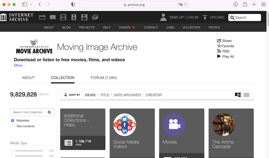Click the Favorite star icon
The height and width of the screenshot is (158, 269).
(x=219, y=46)
